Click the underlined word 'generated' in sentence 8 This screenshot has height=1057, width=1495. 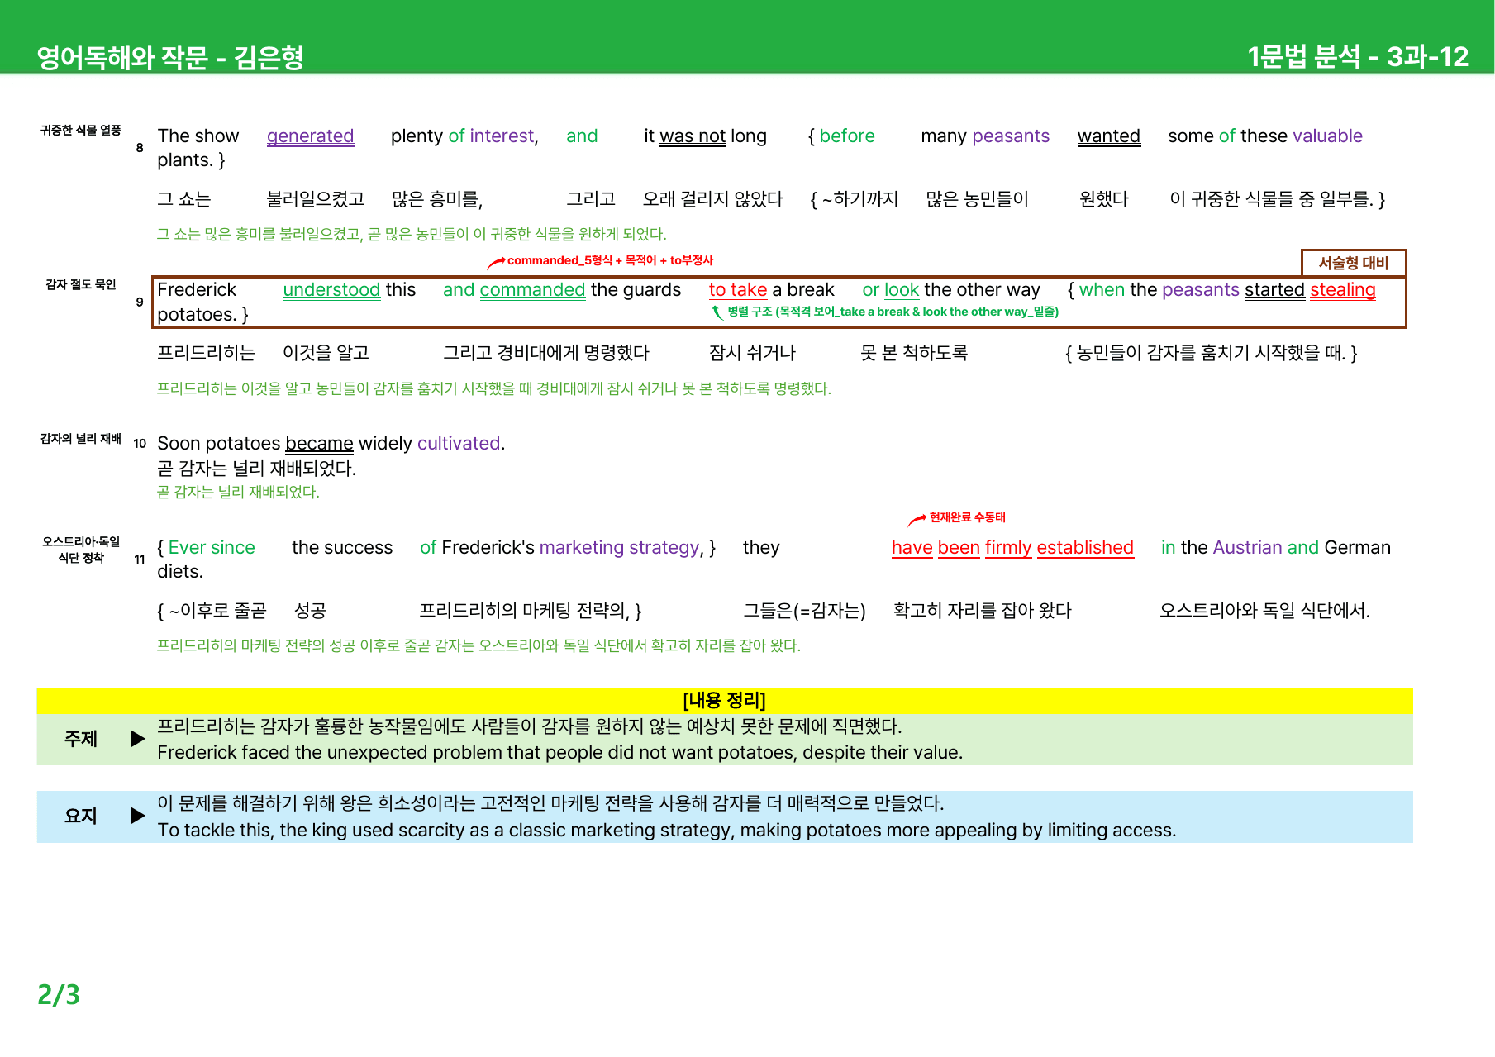[310, 136]
